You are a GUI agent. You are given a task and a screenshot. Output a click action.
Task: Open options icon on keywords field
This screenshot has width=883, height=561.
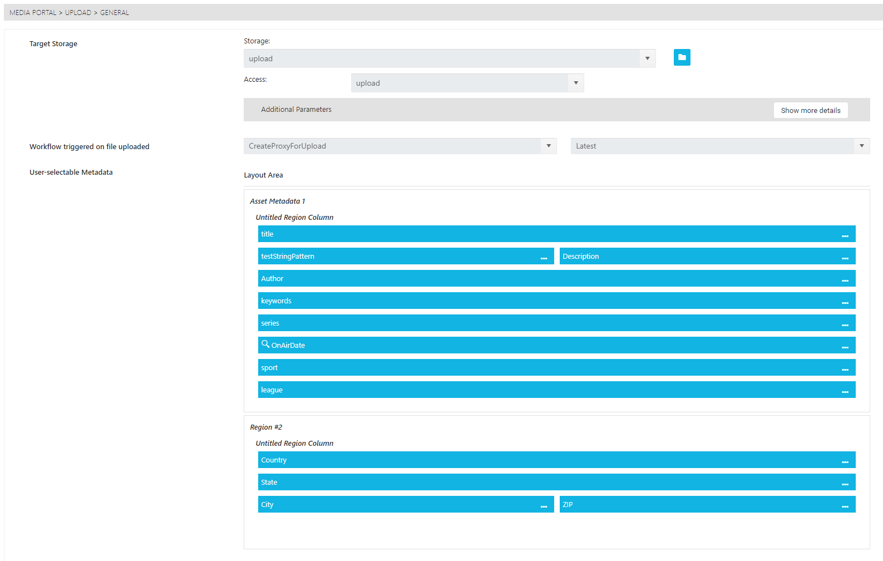[x=845, y=302]
